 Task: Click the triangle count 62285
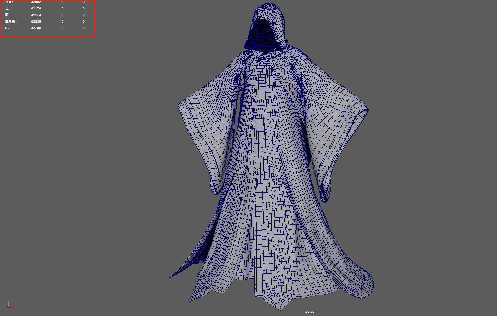(x=36, y=21)
